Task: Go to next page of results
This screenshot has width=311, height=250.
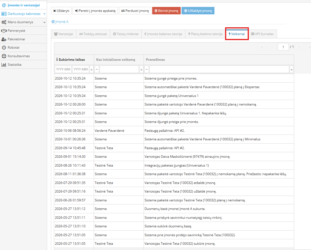Action: 299,47
